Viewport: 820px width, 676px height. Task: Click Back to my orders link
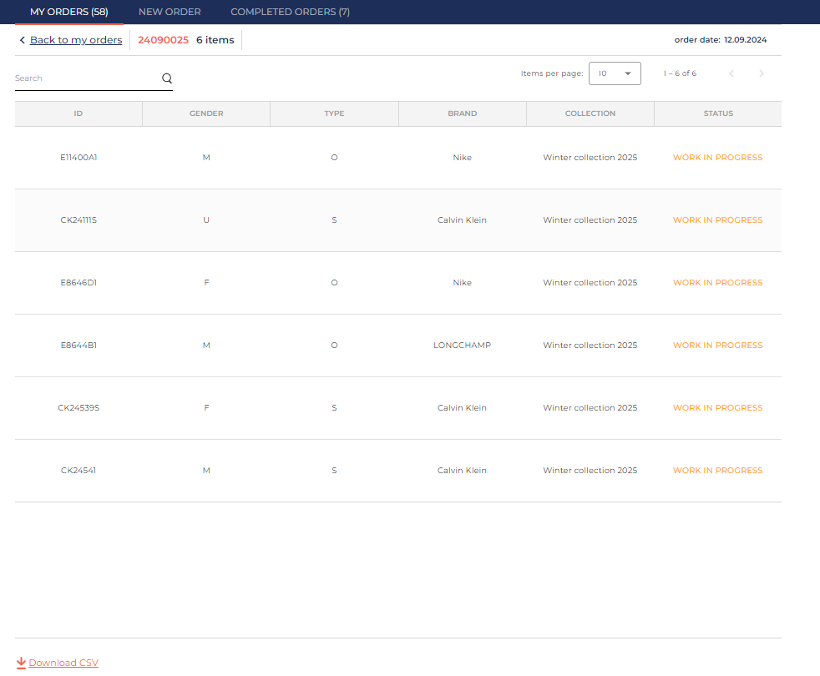(x=76, y=40)
